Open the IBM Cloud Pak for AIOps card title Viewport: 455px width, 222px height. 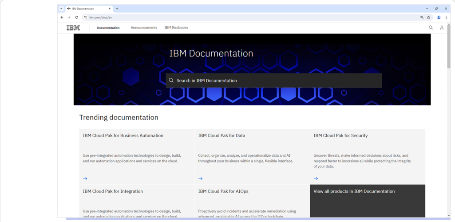pos(223,191)
